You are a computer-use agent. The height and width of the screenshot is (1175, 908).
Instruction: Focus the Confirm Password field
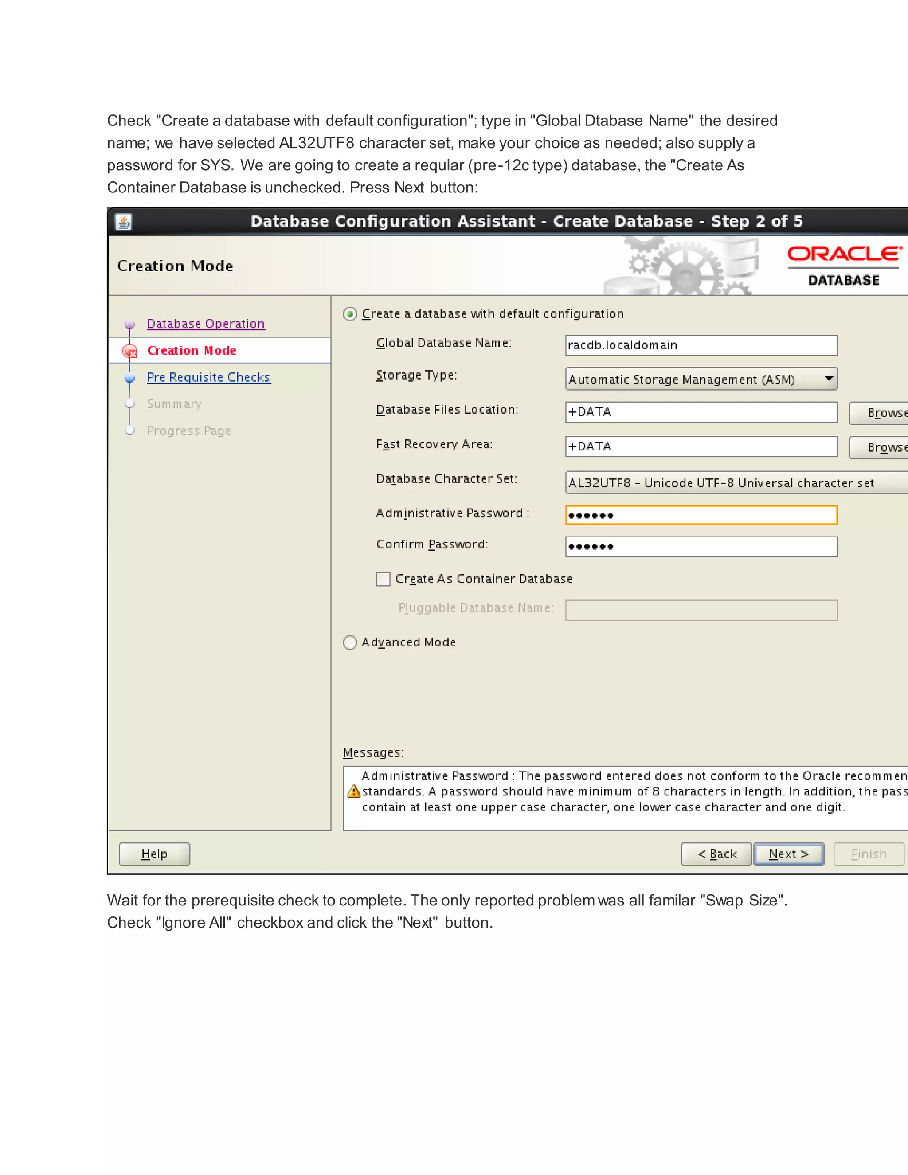coord(701,546)
